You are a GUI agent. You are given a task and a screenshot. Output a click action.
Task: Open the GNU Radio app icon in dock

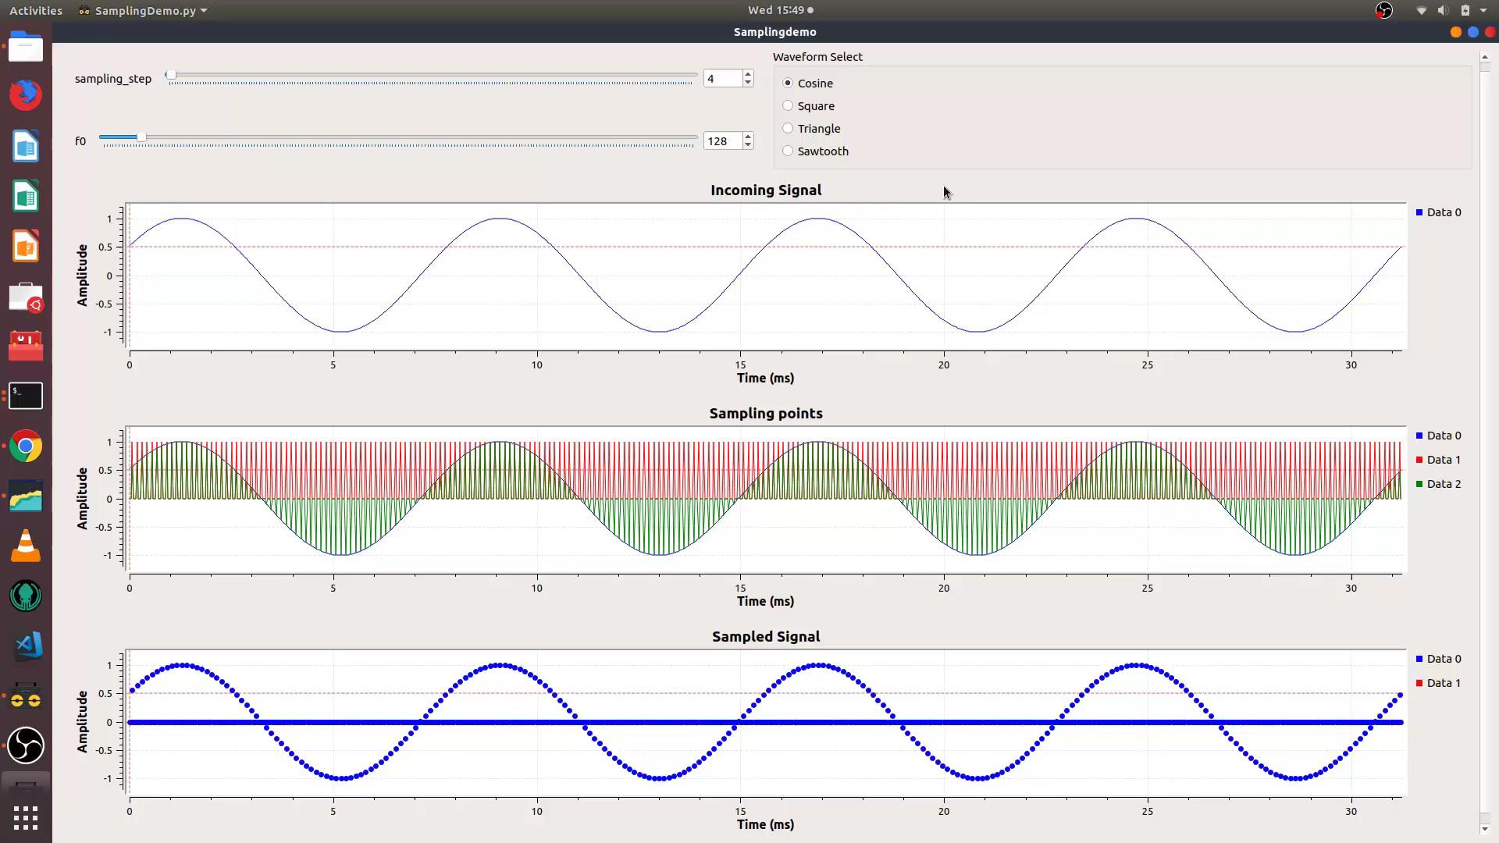[26, 695]
